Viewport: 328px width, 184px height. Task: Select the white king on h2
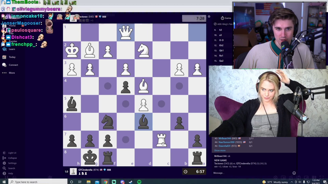coord(72,50)
